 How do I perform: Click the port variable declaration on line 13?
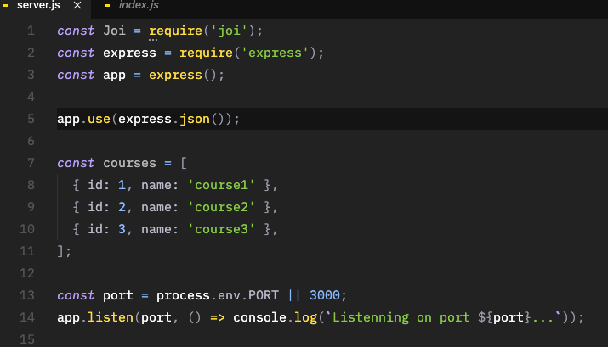118,295
